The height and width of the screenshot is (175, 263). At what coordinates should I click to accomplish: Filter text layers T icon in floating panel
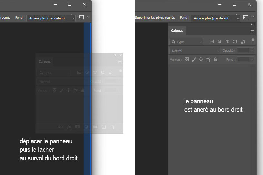(95, 72)
